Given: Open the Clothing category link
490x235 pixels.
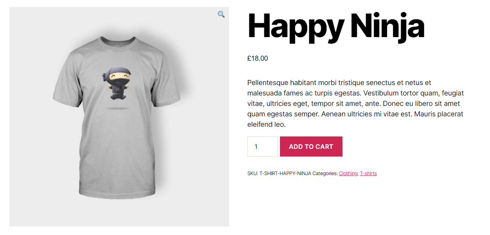Looking at the screenshot, I should pos(348,174).
